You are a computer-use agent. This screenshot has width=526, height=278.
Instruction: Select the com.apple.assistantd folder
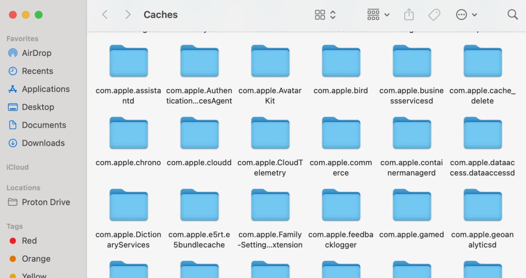[128, 61]
